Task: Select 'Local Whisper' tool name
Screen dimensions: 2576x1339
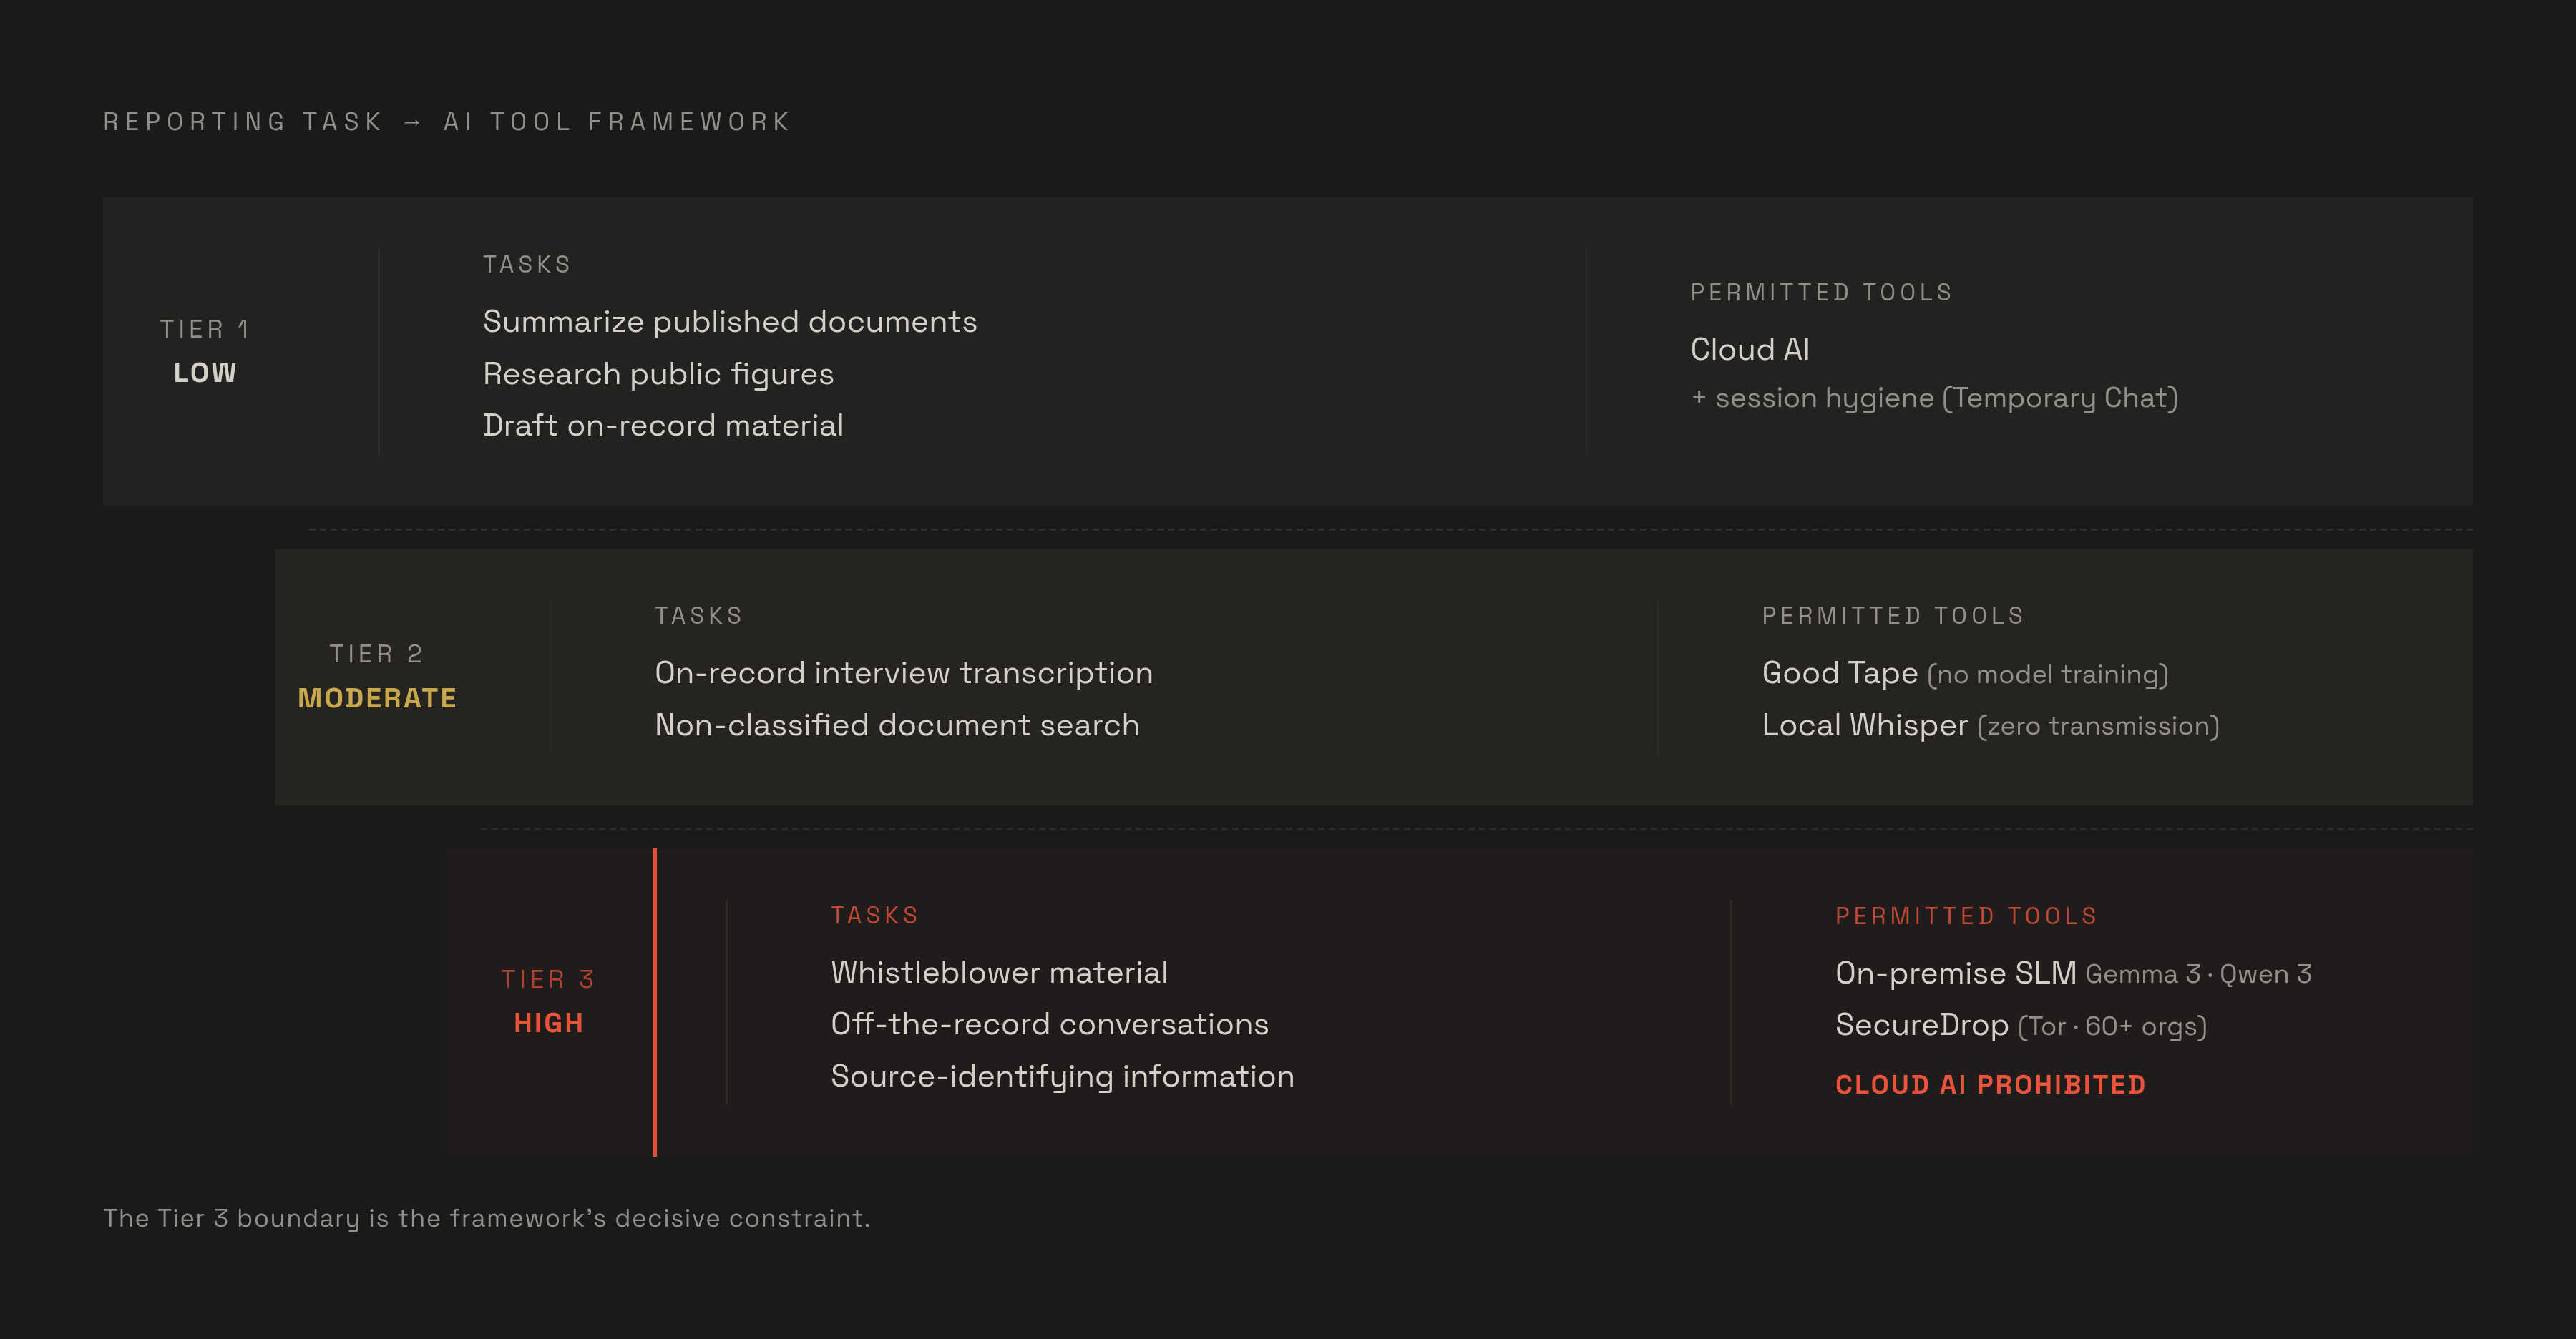Action: coord(1864,725)
